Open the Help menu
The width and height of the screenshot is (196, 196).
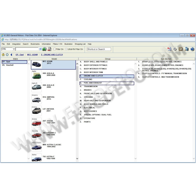coord(90,44)
